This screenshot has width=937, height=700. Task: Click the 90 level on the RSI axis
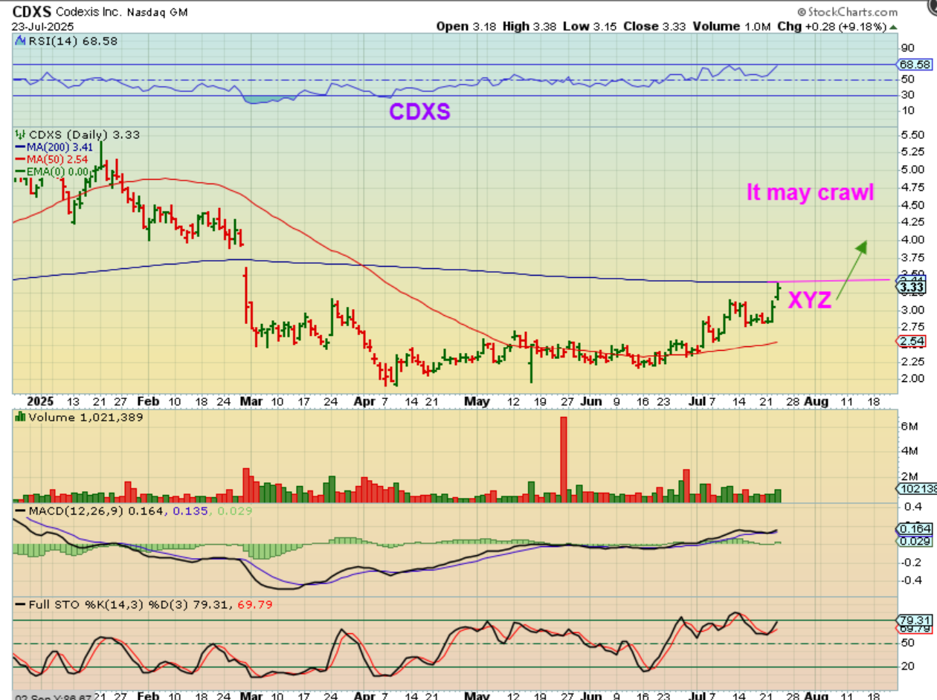(907, 49)
